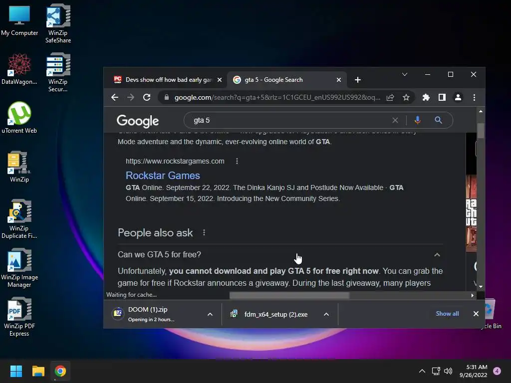Select gta 5 - Google Search tab
The width and height of the screenshot is (511, 383).
point(286,80)
